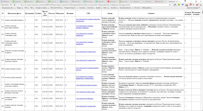Screen dimensions: 203x111
Task: Expand the 'Визуальные закладки' bookmarks folder
Action: [x=9, y=8]
